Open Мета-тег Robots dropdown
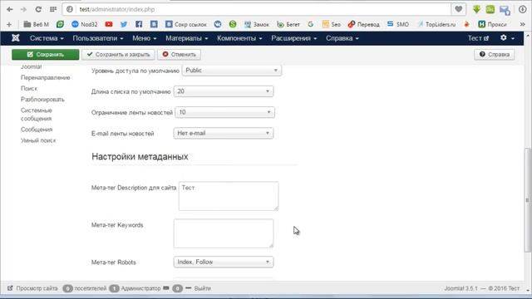Image resolution: width=532 pixels, height=299 pixels. [x=224, y=262]
